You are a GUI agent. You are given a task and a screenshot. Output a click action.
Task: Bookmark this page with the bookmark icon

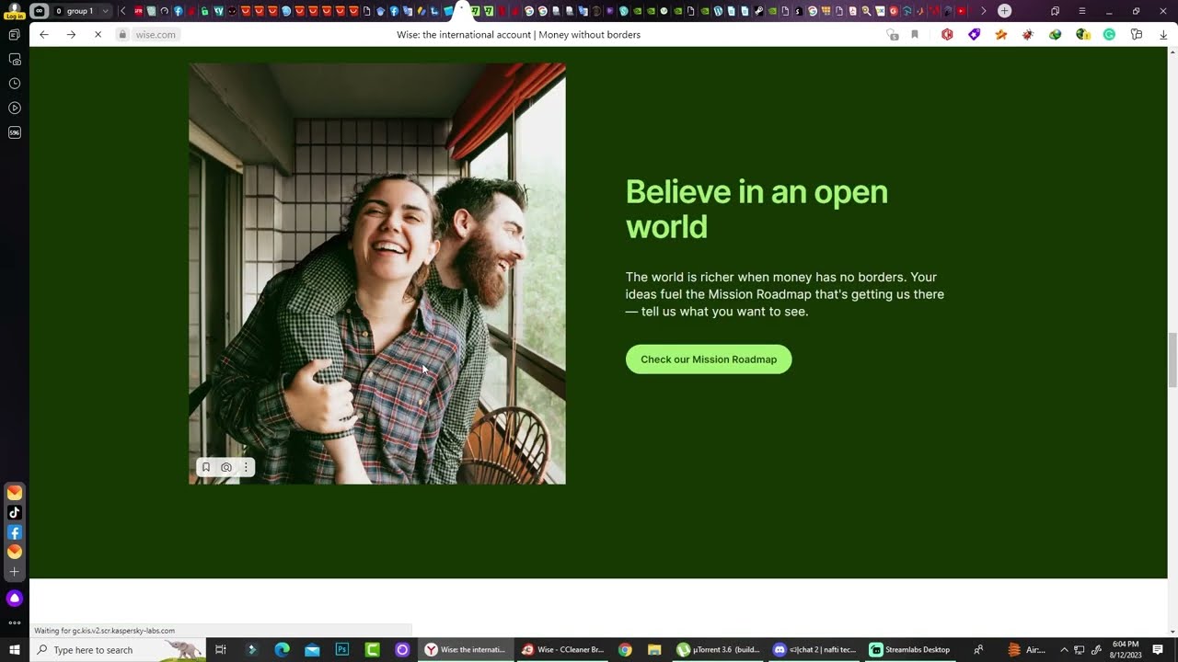coord(915,35)
